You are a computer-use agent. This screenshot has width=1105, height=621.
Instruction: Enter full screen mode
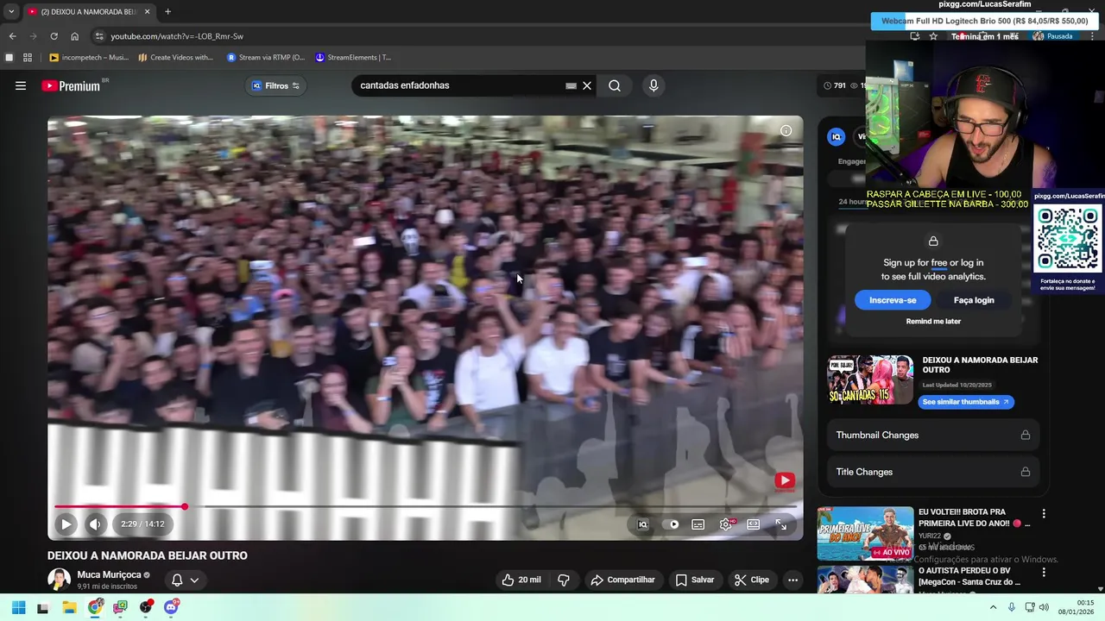click(781, 524)
